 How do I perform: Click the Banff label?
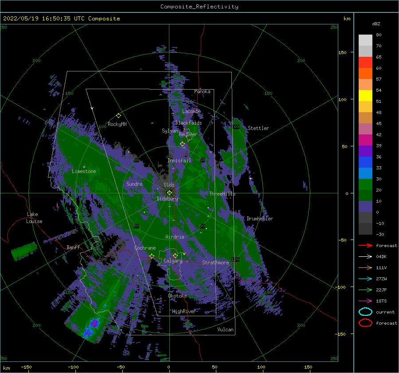[x=73, y=247]
